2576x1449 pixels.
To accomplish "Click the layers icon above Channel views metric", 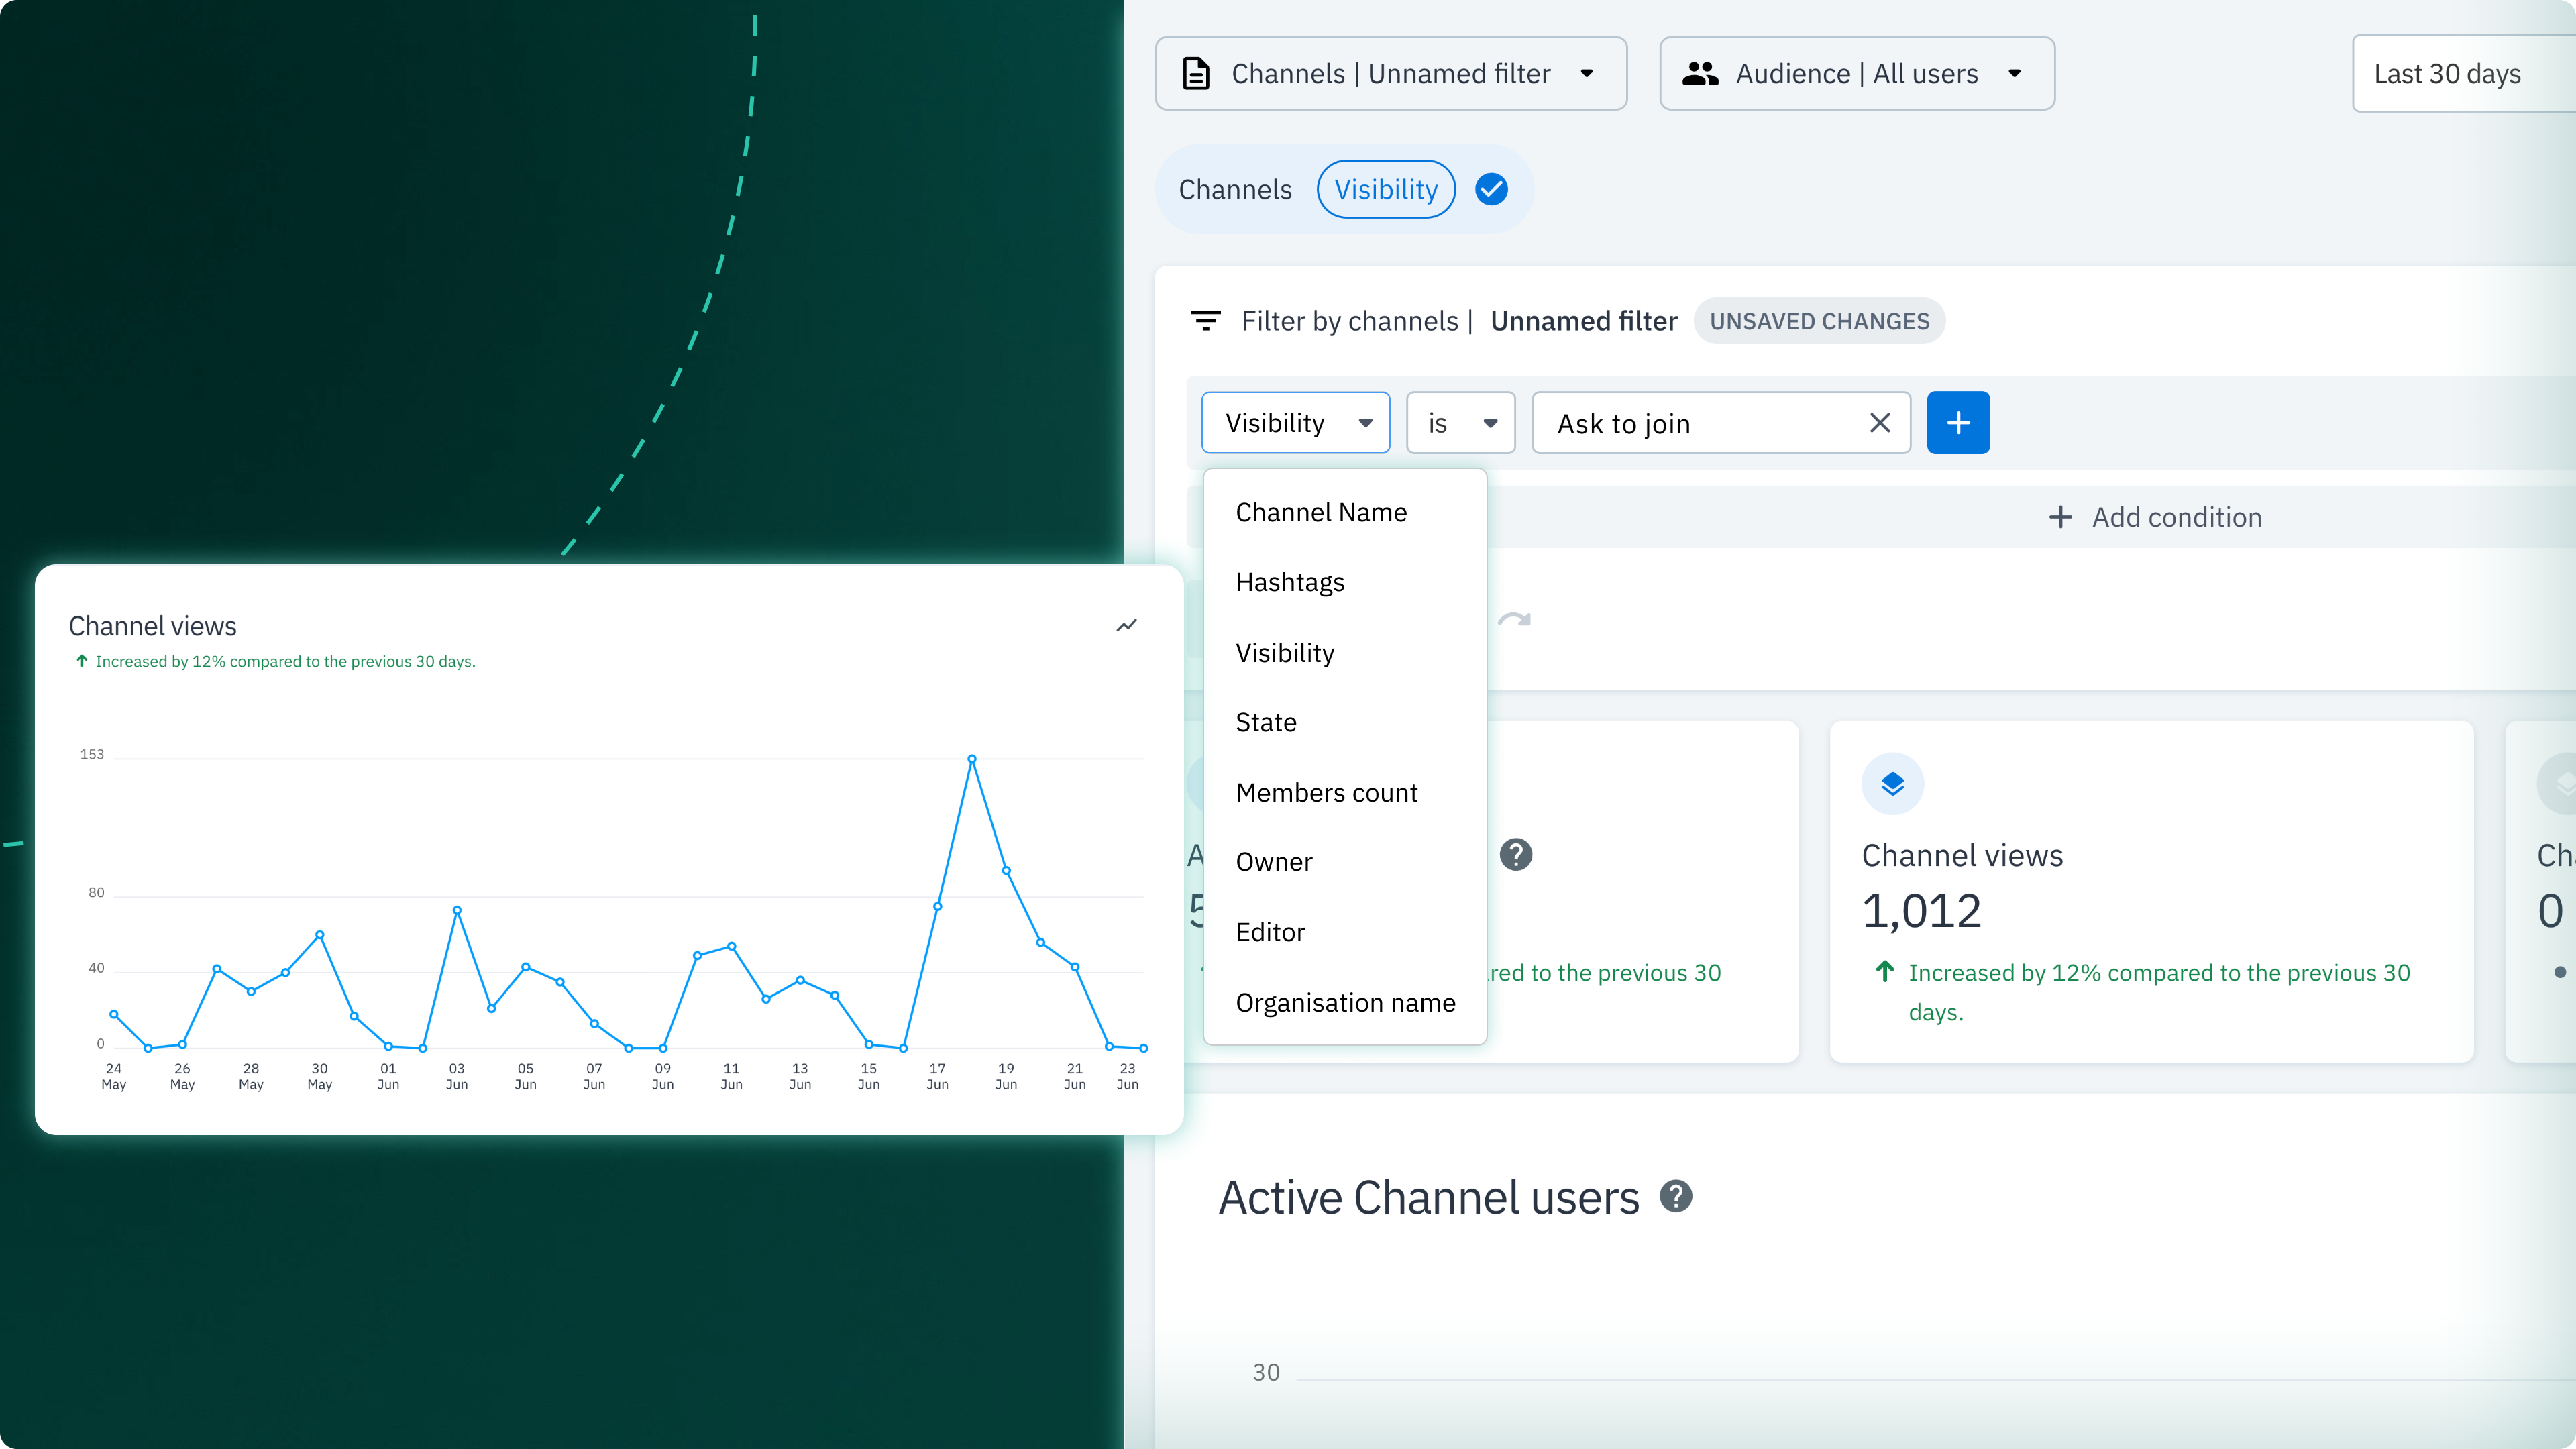I will point(1893,783).
